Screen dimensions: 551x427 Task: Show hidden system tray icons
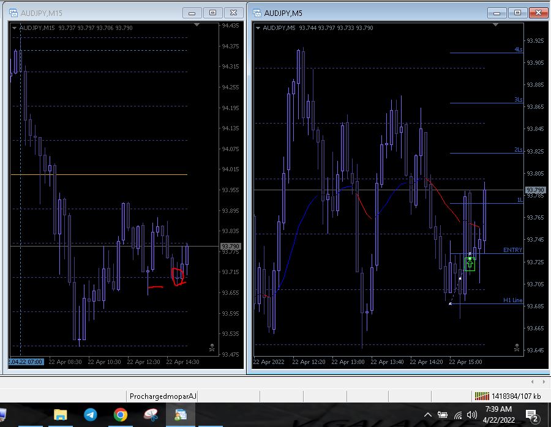[428, 415]
